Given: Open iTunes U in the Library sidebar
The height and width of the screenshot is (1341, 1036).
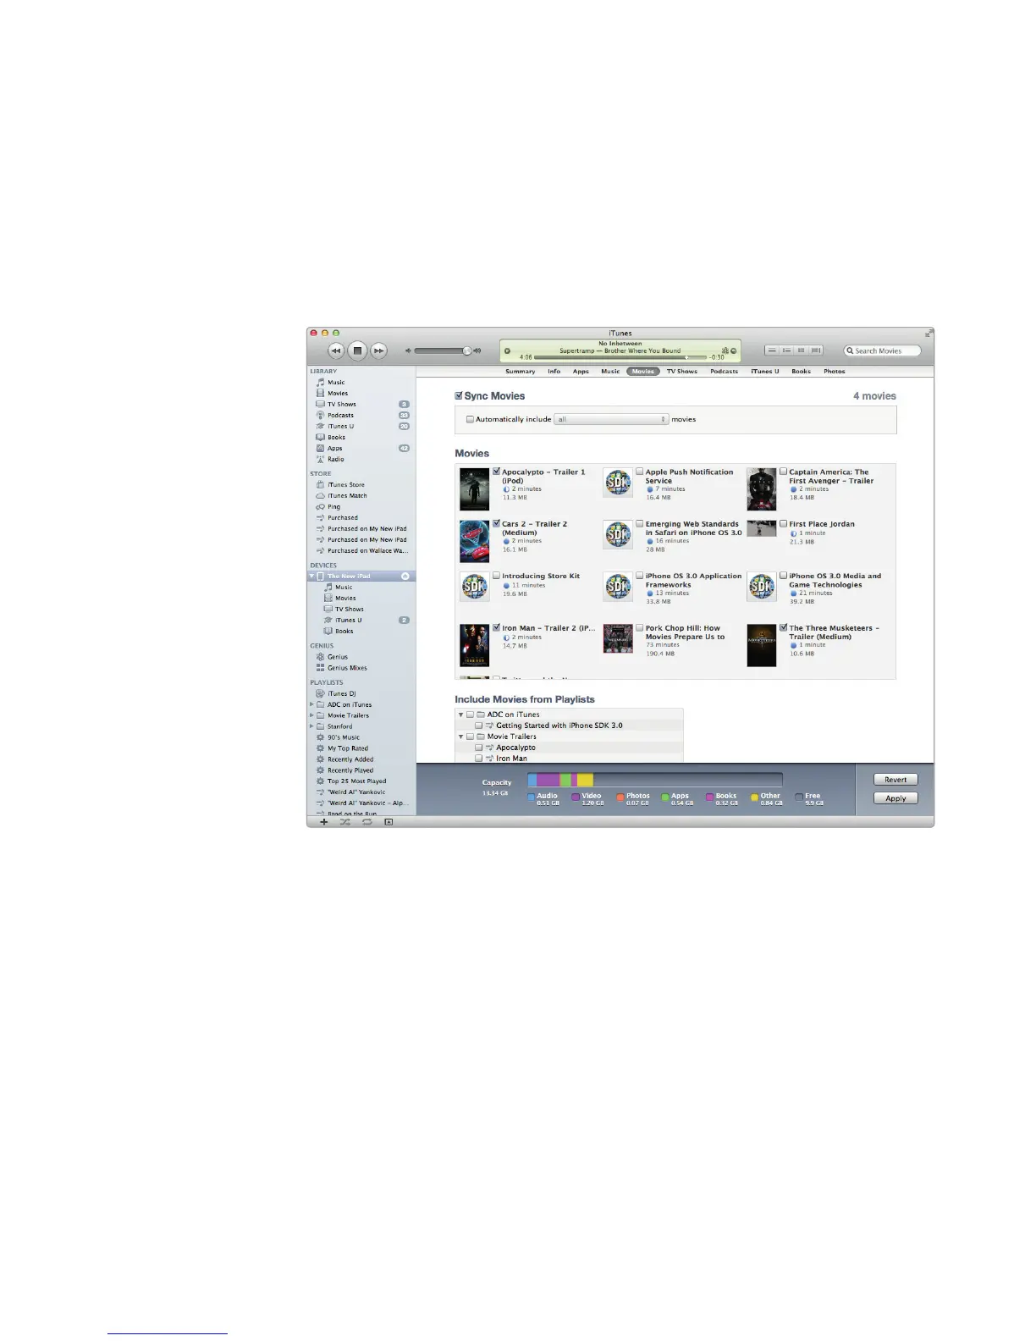Looking at the screenshot, I should pos(340,427).
